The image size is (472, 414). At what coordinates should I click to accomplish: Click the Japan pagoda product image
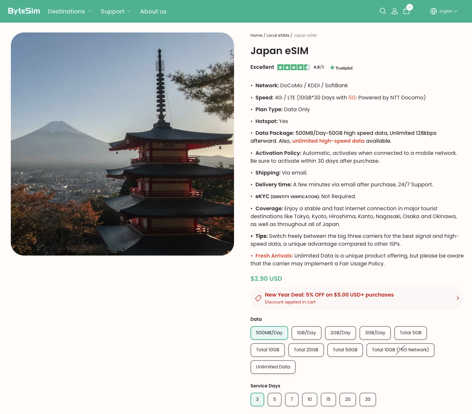122,144
